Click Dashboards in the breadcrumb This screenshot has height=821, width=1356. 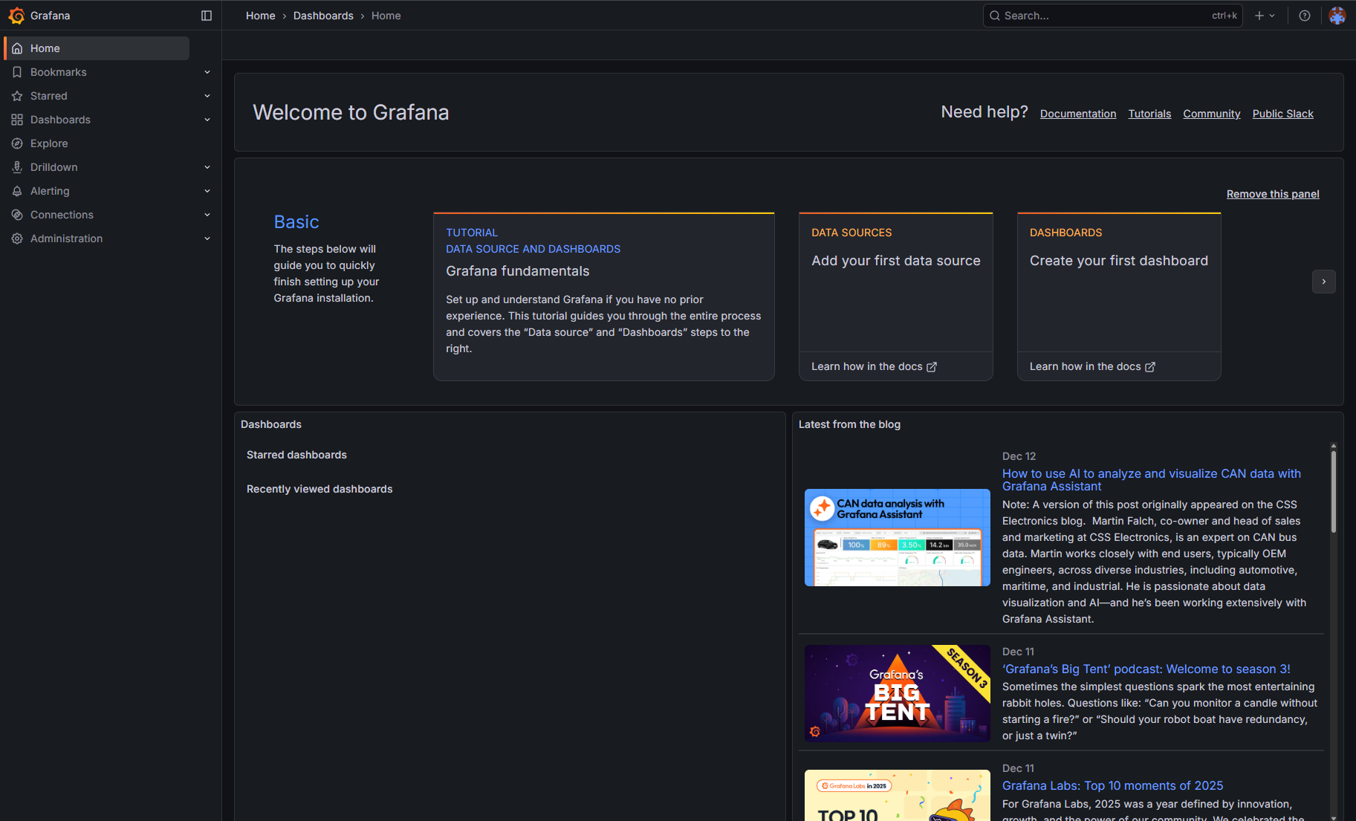point(323,16)
